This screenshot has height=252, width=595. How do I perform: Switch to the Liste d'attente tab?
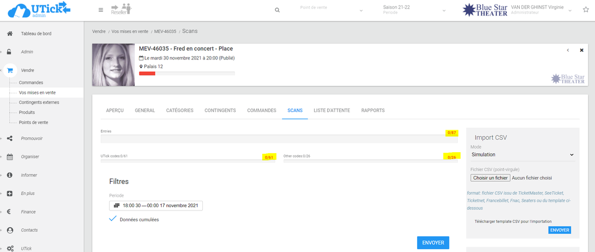click(x=332, y=111)
